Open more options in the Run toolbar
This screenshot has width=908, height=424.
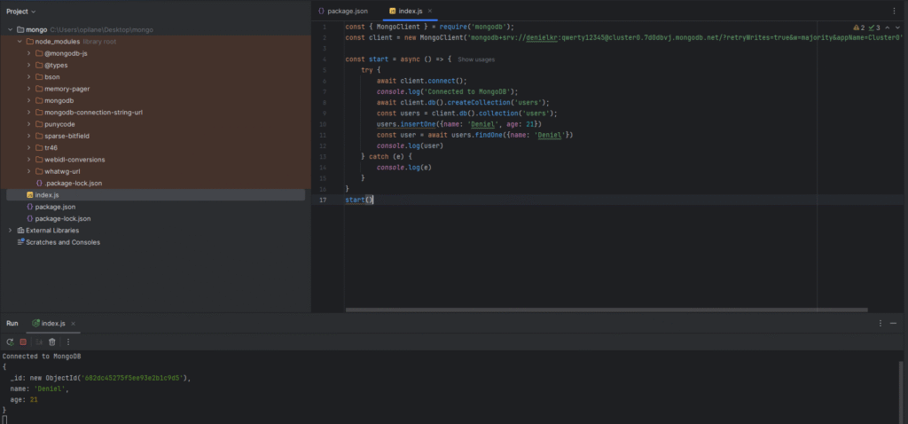[x=68, y=342]
